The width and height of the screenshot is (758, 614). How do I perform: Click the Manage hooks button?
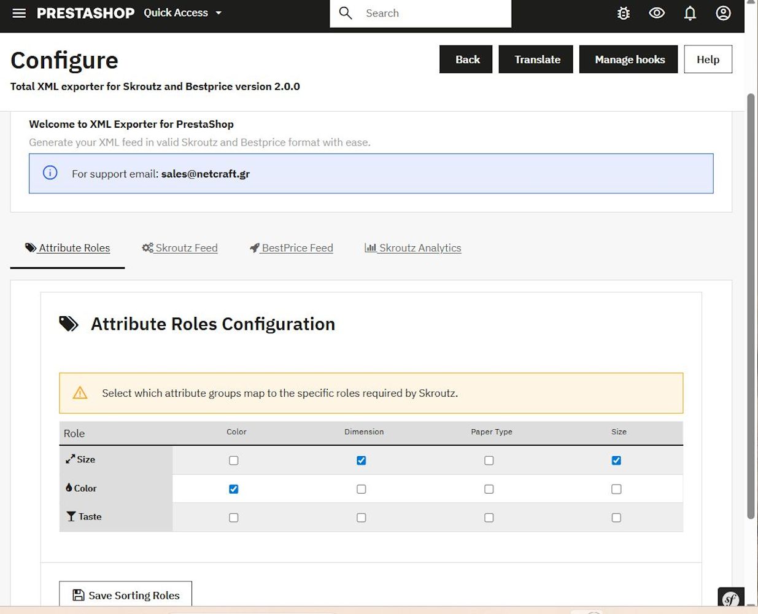(628, 60)
